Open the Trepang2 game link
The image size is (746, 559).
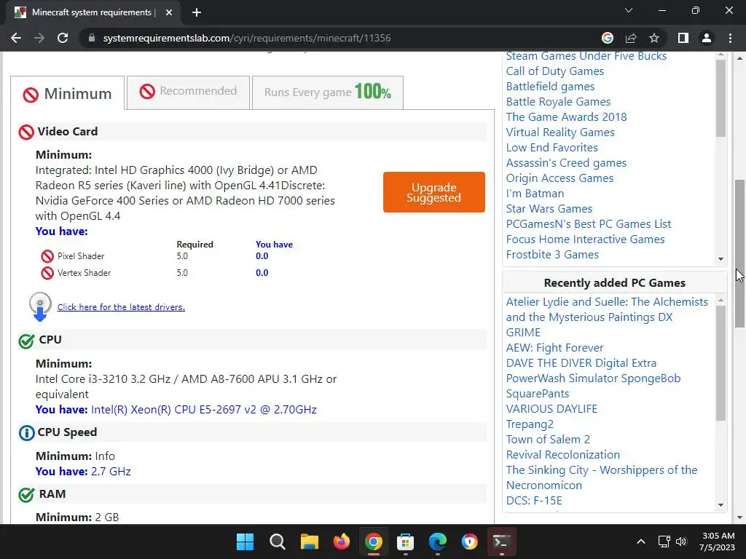point(530,424)
